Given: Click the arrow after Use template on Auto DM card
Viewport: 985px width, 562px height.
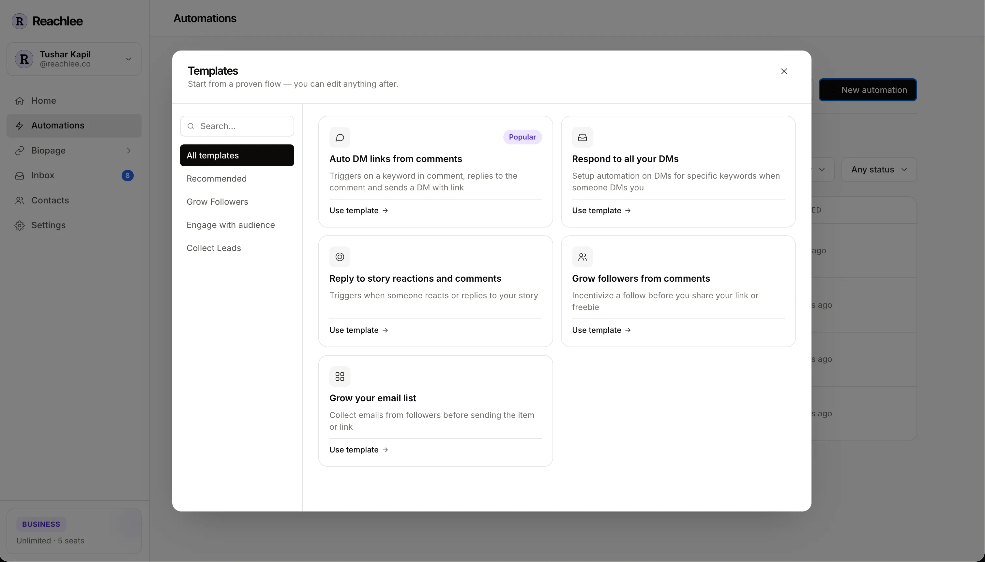Looking at the screenshot, I should (x=385, y=210).
